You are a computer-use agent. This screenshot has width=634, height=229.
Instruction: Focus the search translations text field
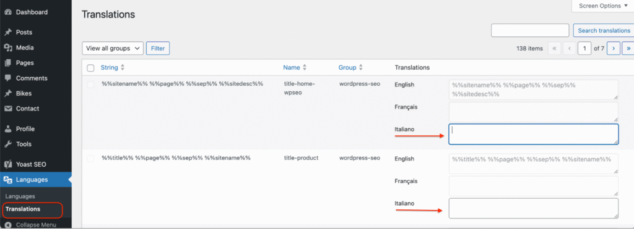coord(530,31)
